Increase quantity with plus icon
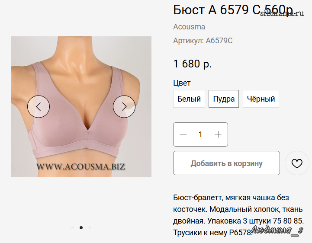The height and width of the screenshot is (243, 312). [218, 134]
